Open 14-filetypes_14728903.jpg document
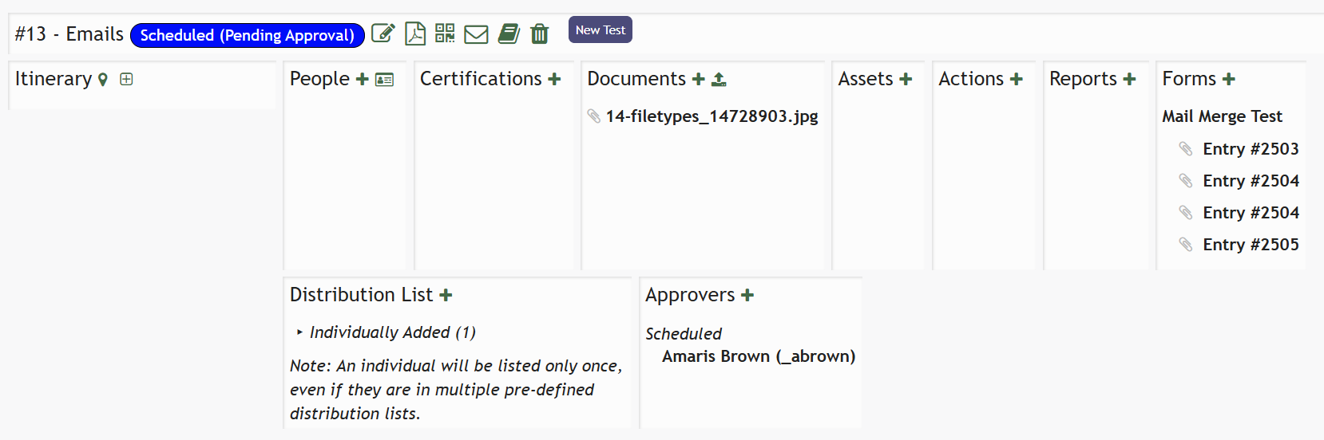 (x=711, y=116)
